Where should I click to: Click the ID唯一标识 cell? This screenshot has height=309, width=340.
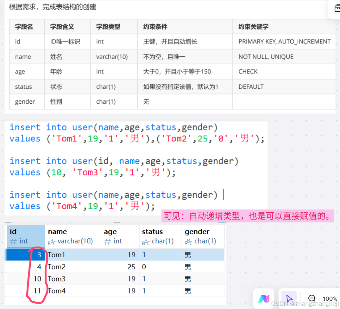click(67, 42)
